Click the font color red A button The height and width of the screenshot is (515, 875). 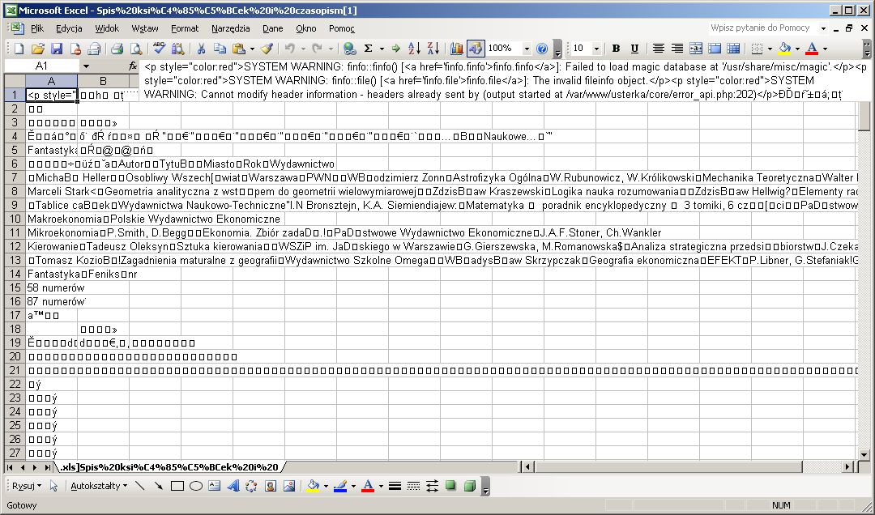pos(810,49)
